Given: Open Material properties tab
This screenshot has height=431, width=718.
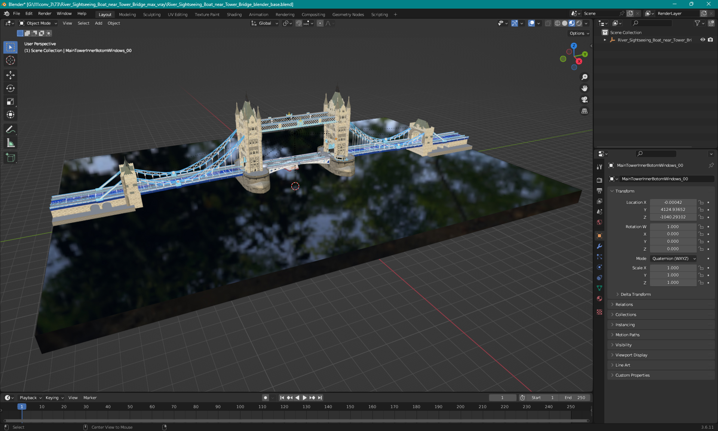Looking at the screenshot, I should pyautogui.click(x=599, y=299).
